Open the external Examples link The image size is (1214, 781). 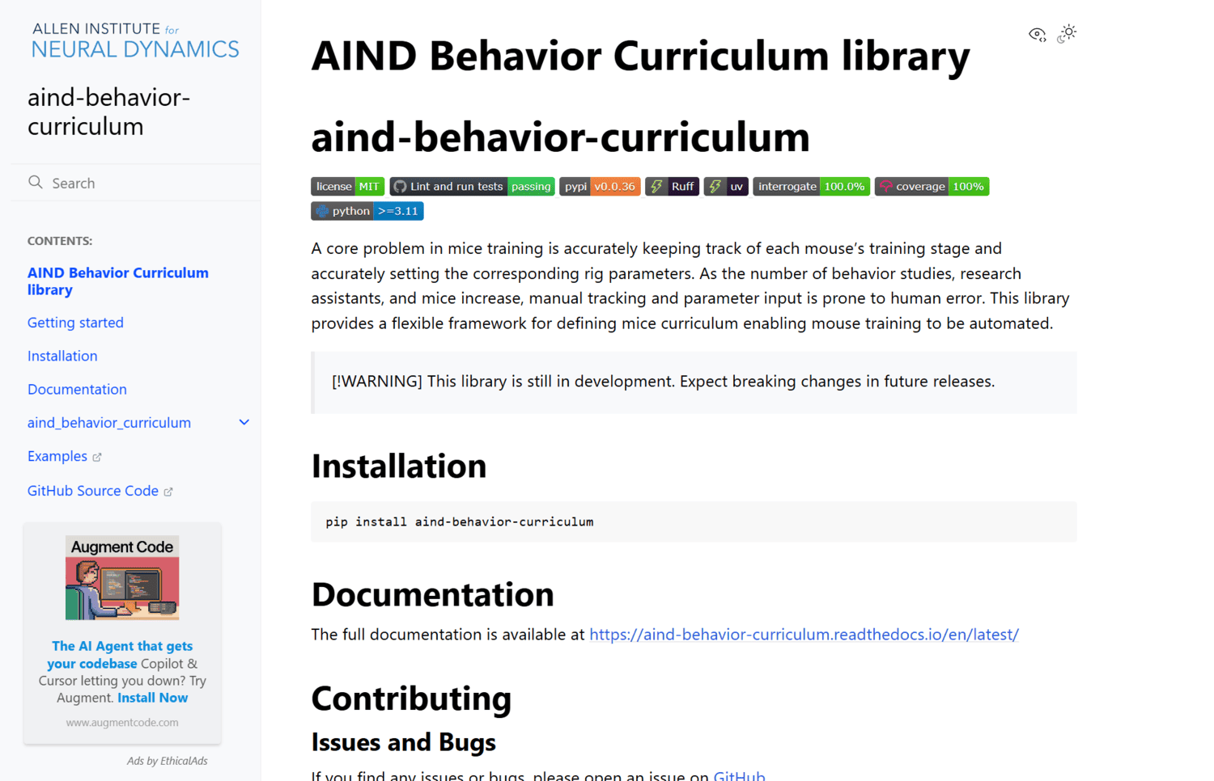[x=64, y=456]
